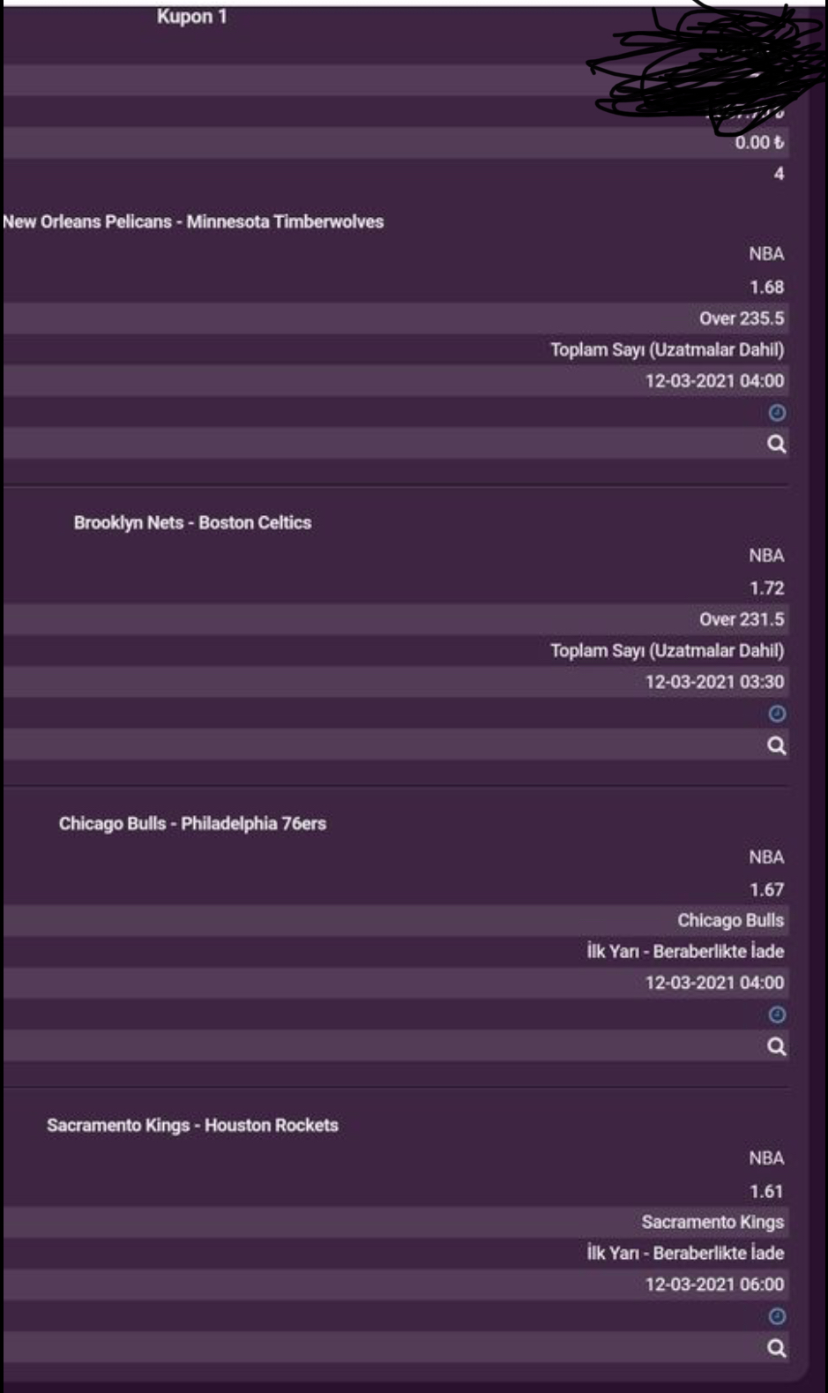Click the magnifier icon under Bulls - 76ers
This screenshot has width=828, height=1393.
point(776,1046)
